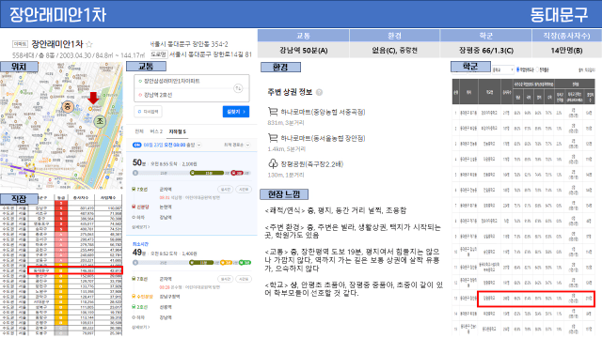The image size is (602, 338).
Task: Click the swap origin and destination icon
Action: [238, 88]
